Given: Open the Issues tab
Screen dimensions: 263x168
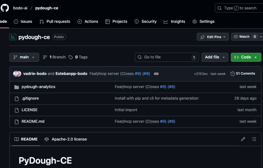Looking at the screenshot, I should tap(23, 22).
